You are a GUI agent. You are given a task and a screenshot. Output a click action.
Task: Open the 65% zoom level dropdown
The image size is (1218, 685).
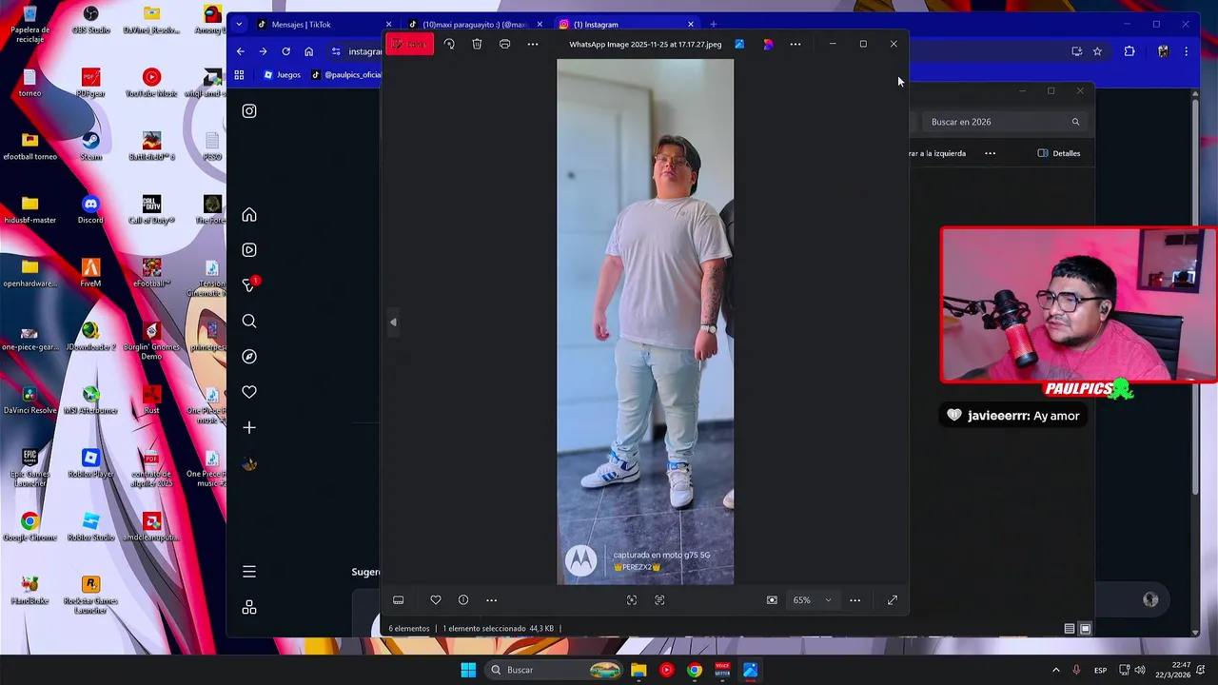[x=813, y=600]
